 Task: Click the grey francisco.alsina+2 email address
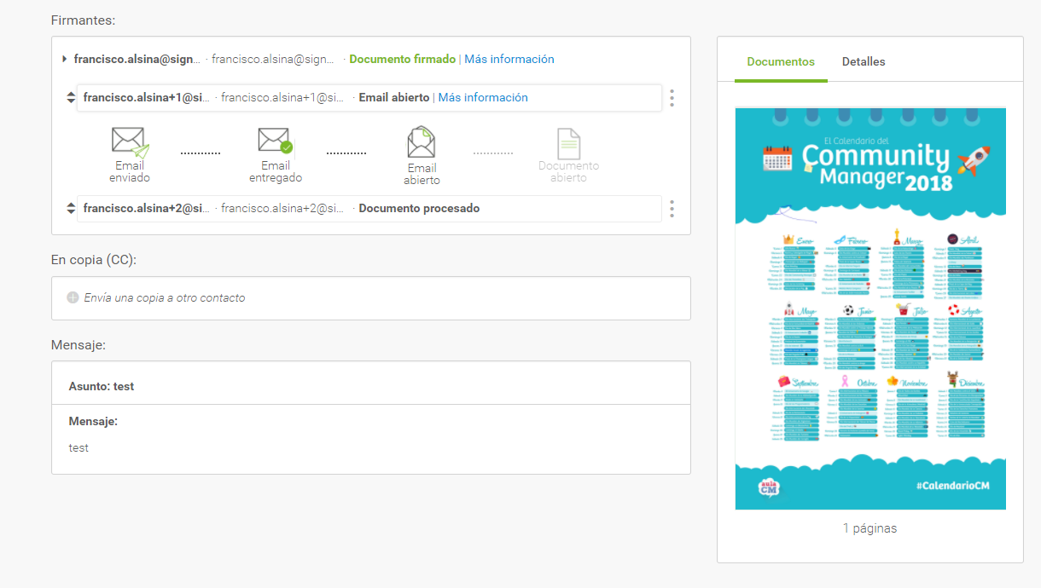[x=283, y=209]
